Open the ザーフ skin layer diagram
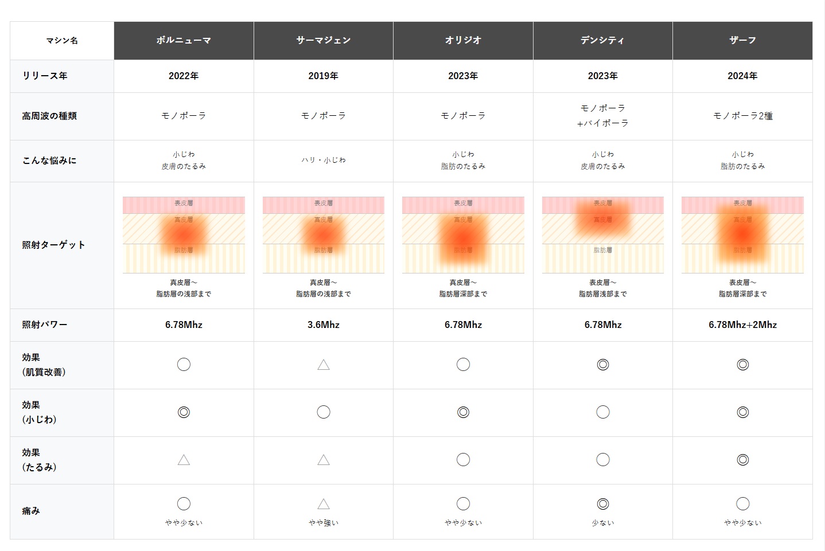825x551 pixels. coord(742,235)
